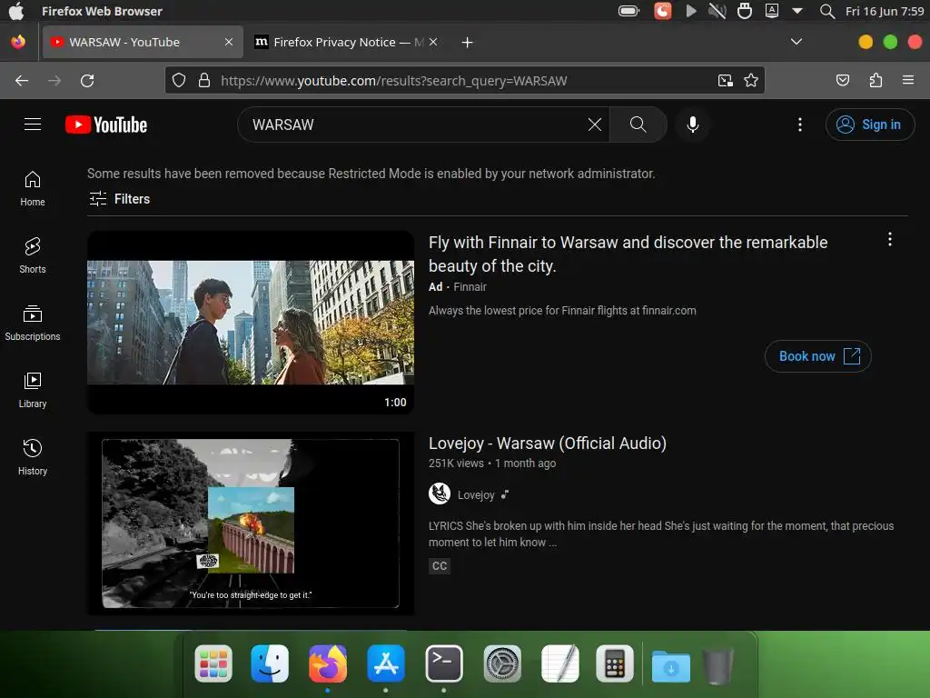
Task: Open the clock showing Fri 16 Jun
Action: tap(884, 11)
